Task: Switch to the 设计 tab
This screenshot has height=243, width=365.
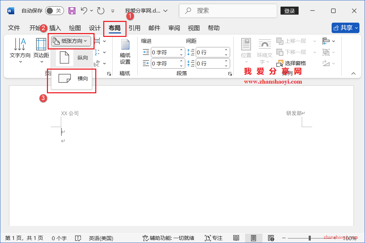Action: pyautogui.click(x=95, y=28)
